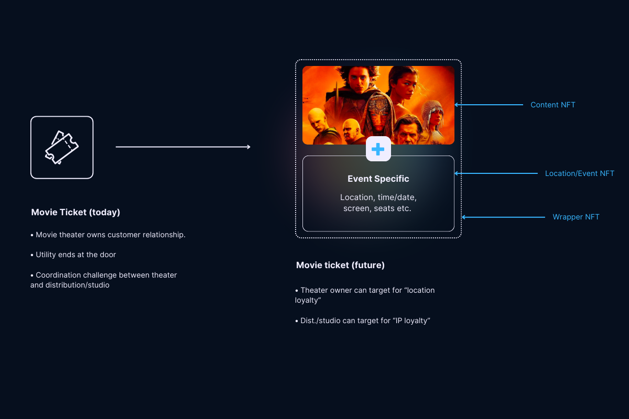The image size is (629, 419).
Task: Click "Movie theater owns customer relationship" bullet
Action: [108, 235]
